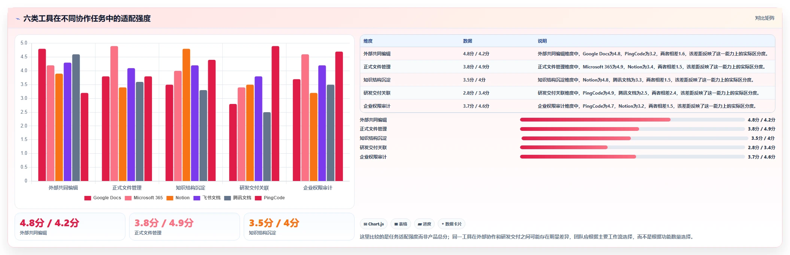
Task: Select the 研发交付关联 table row cell
Action: click(x=377, y=93)
